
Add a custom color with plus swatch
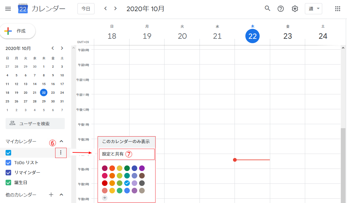(105, 198)
